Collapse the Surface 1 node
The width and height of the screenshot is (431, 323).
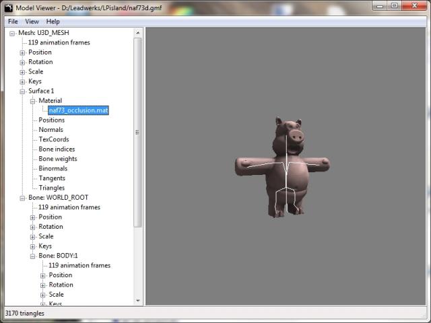click(x=22, y=91)
